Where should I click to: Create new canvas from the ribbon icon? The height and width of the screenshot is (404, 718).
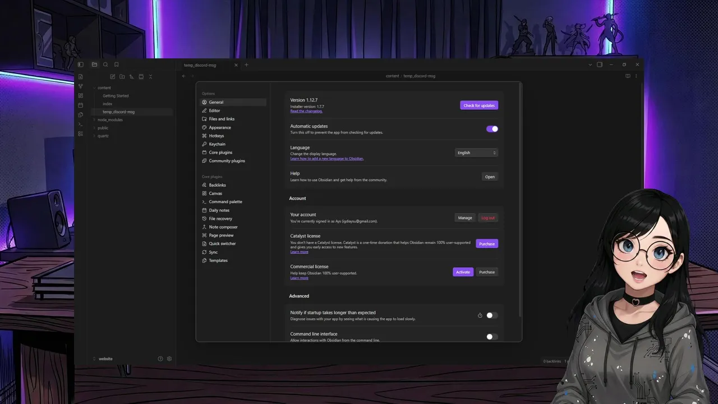(x=80, y=95)
